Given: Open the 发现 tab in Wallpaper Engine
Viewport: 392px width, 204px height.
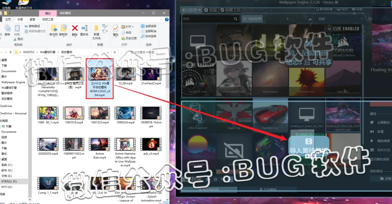Looking at the screenshot, I should tap(211, 10).
